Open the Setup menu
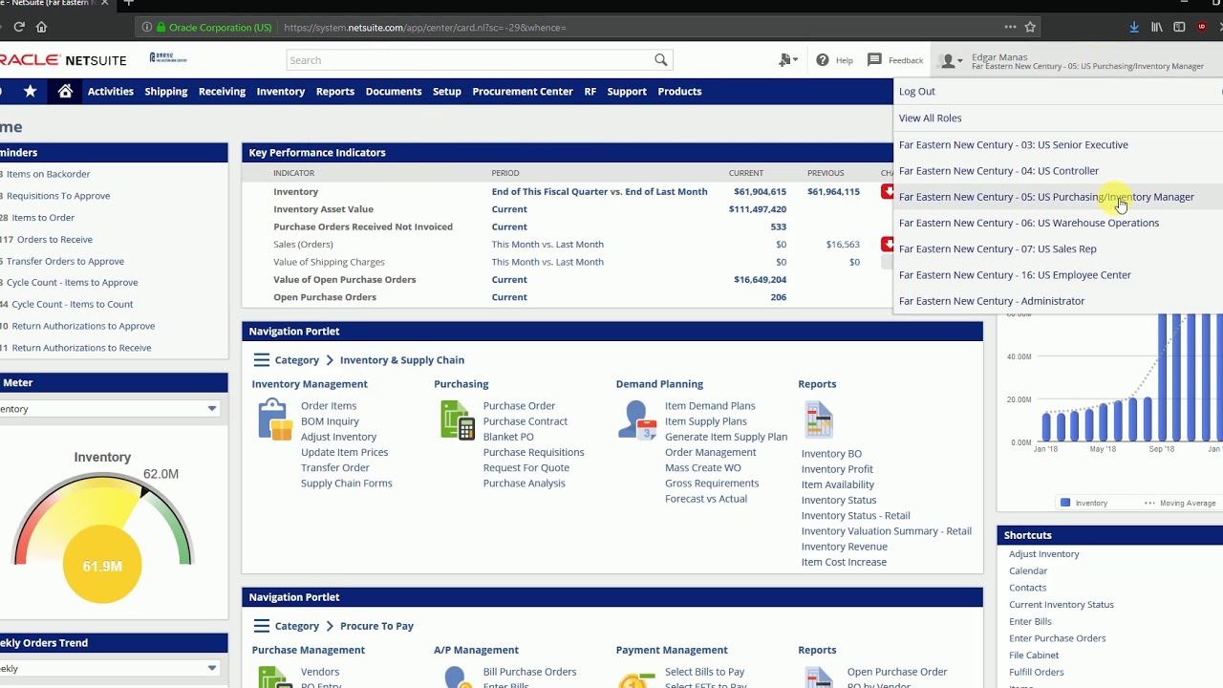Screen dimensions: 1223x688 tap(447, 91)
